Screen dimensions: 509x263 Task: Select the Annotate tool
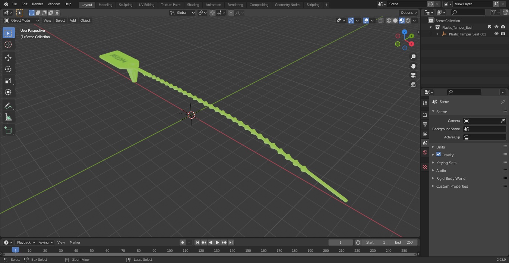pyautogui.click(x=8, y=106)
